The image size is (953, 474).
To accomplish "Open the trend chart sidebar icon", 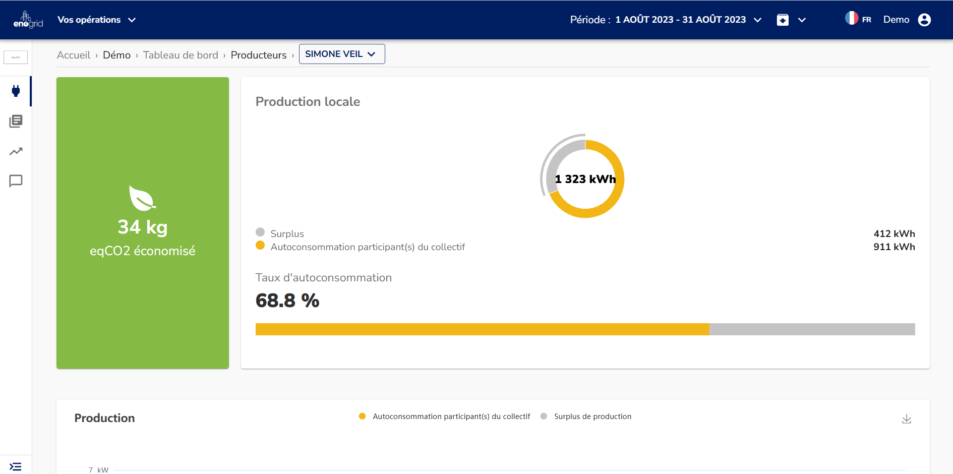I will pos(16,151).
